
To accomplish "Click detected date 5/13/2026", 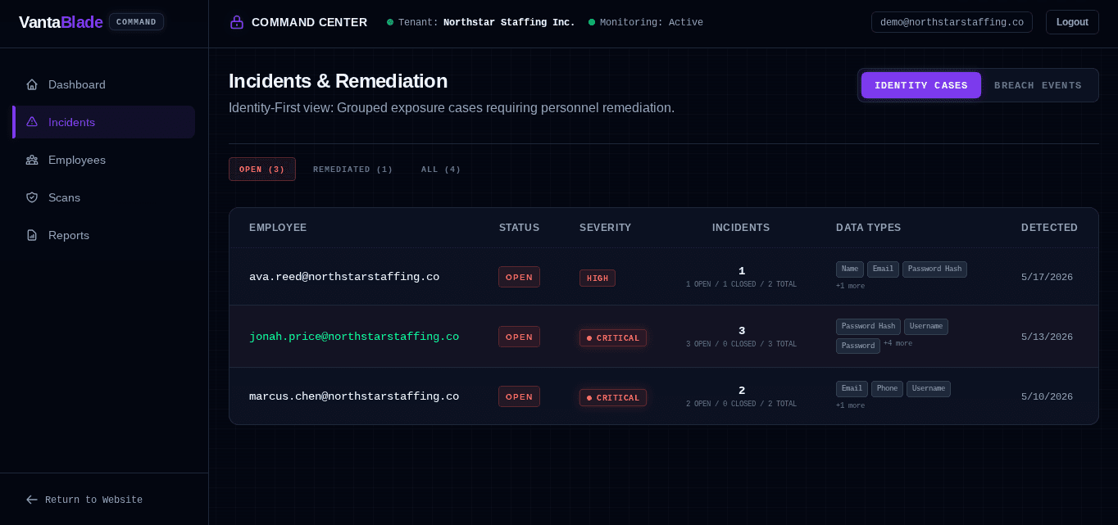I will (x=1047, y=337).
